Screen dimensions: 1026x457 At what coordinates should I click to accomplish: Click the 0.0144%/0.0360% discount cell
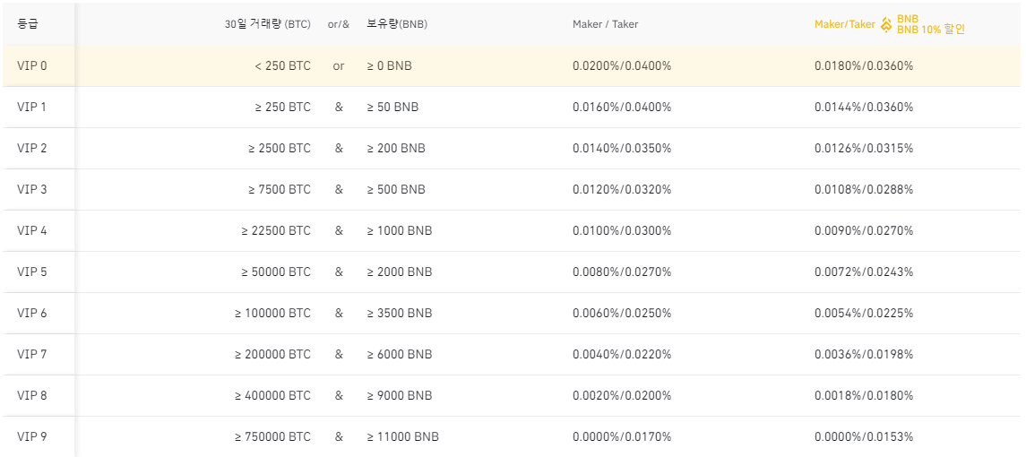864,107
